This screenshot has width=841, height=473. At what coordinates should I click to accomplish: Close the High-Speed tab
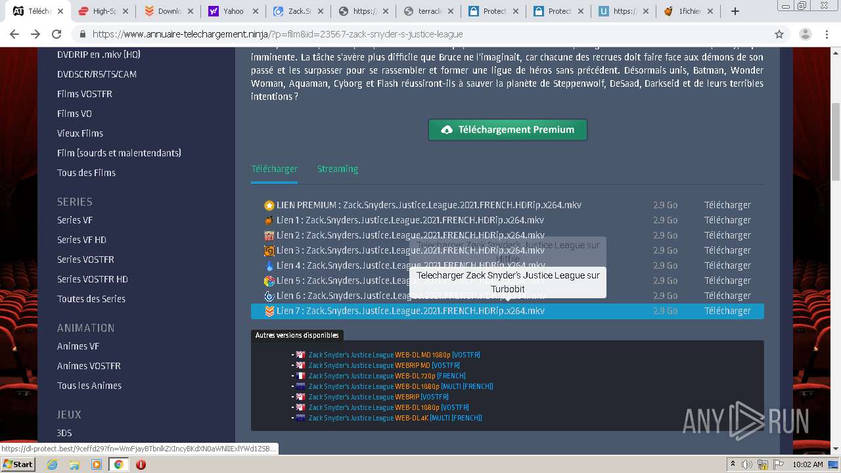[125, 11]
